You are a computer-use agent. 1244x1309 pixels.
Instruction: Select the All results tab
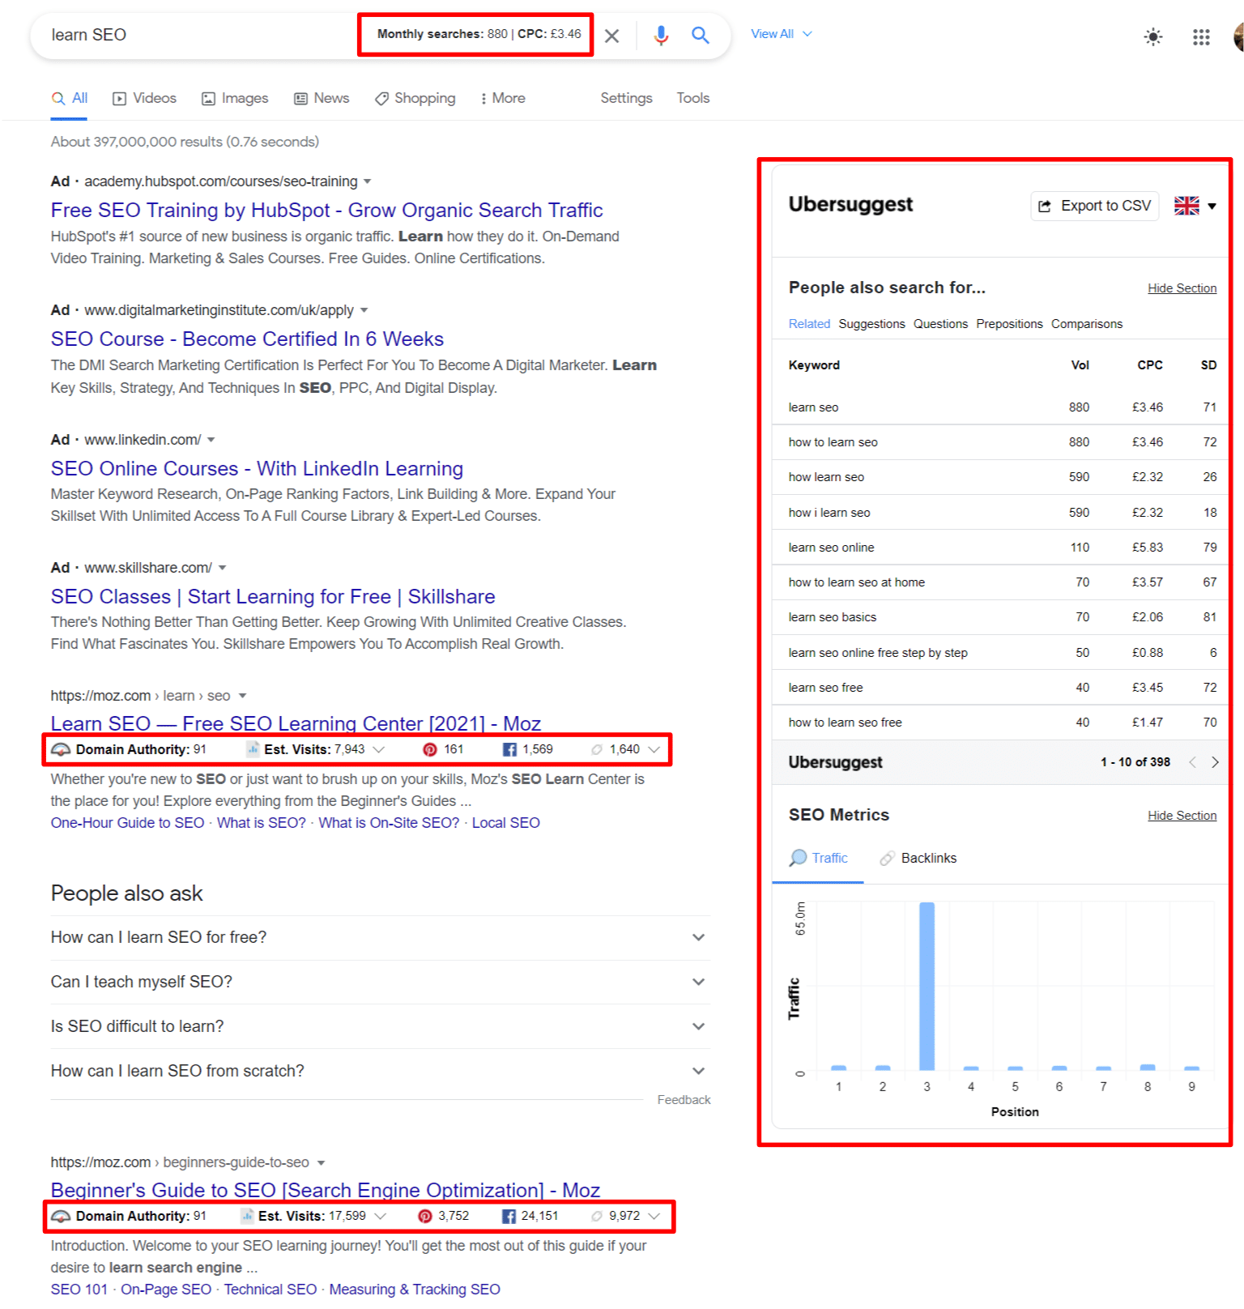pos(70,98)
